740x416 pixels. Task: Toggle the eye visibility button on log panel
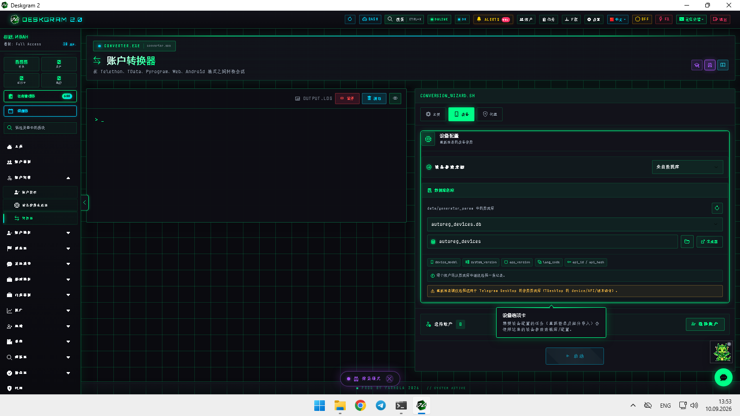click(x=395, y=99)
